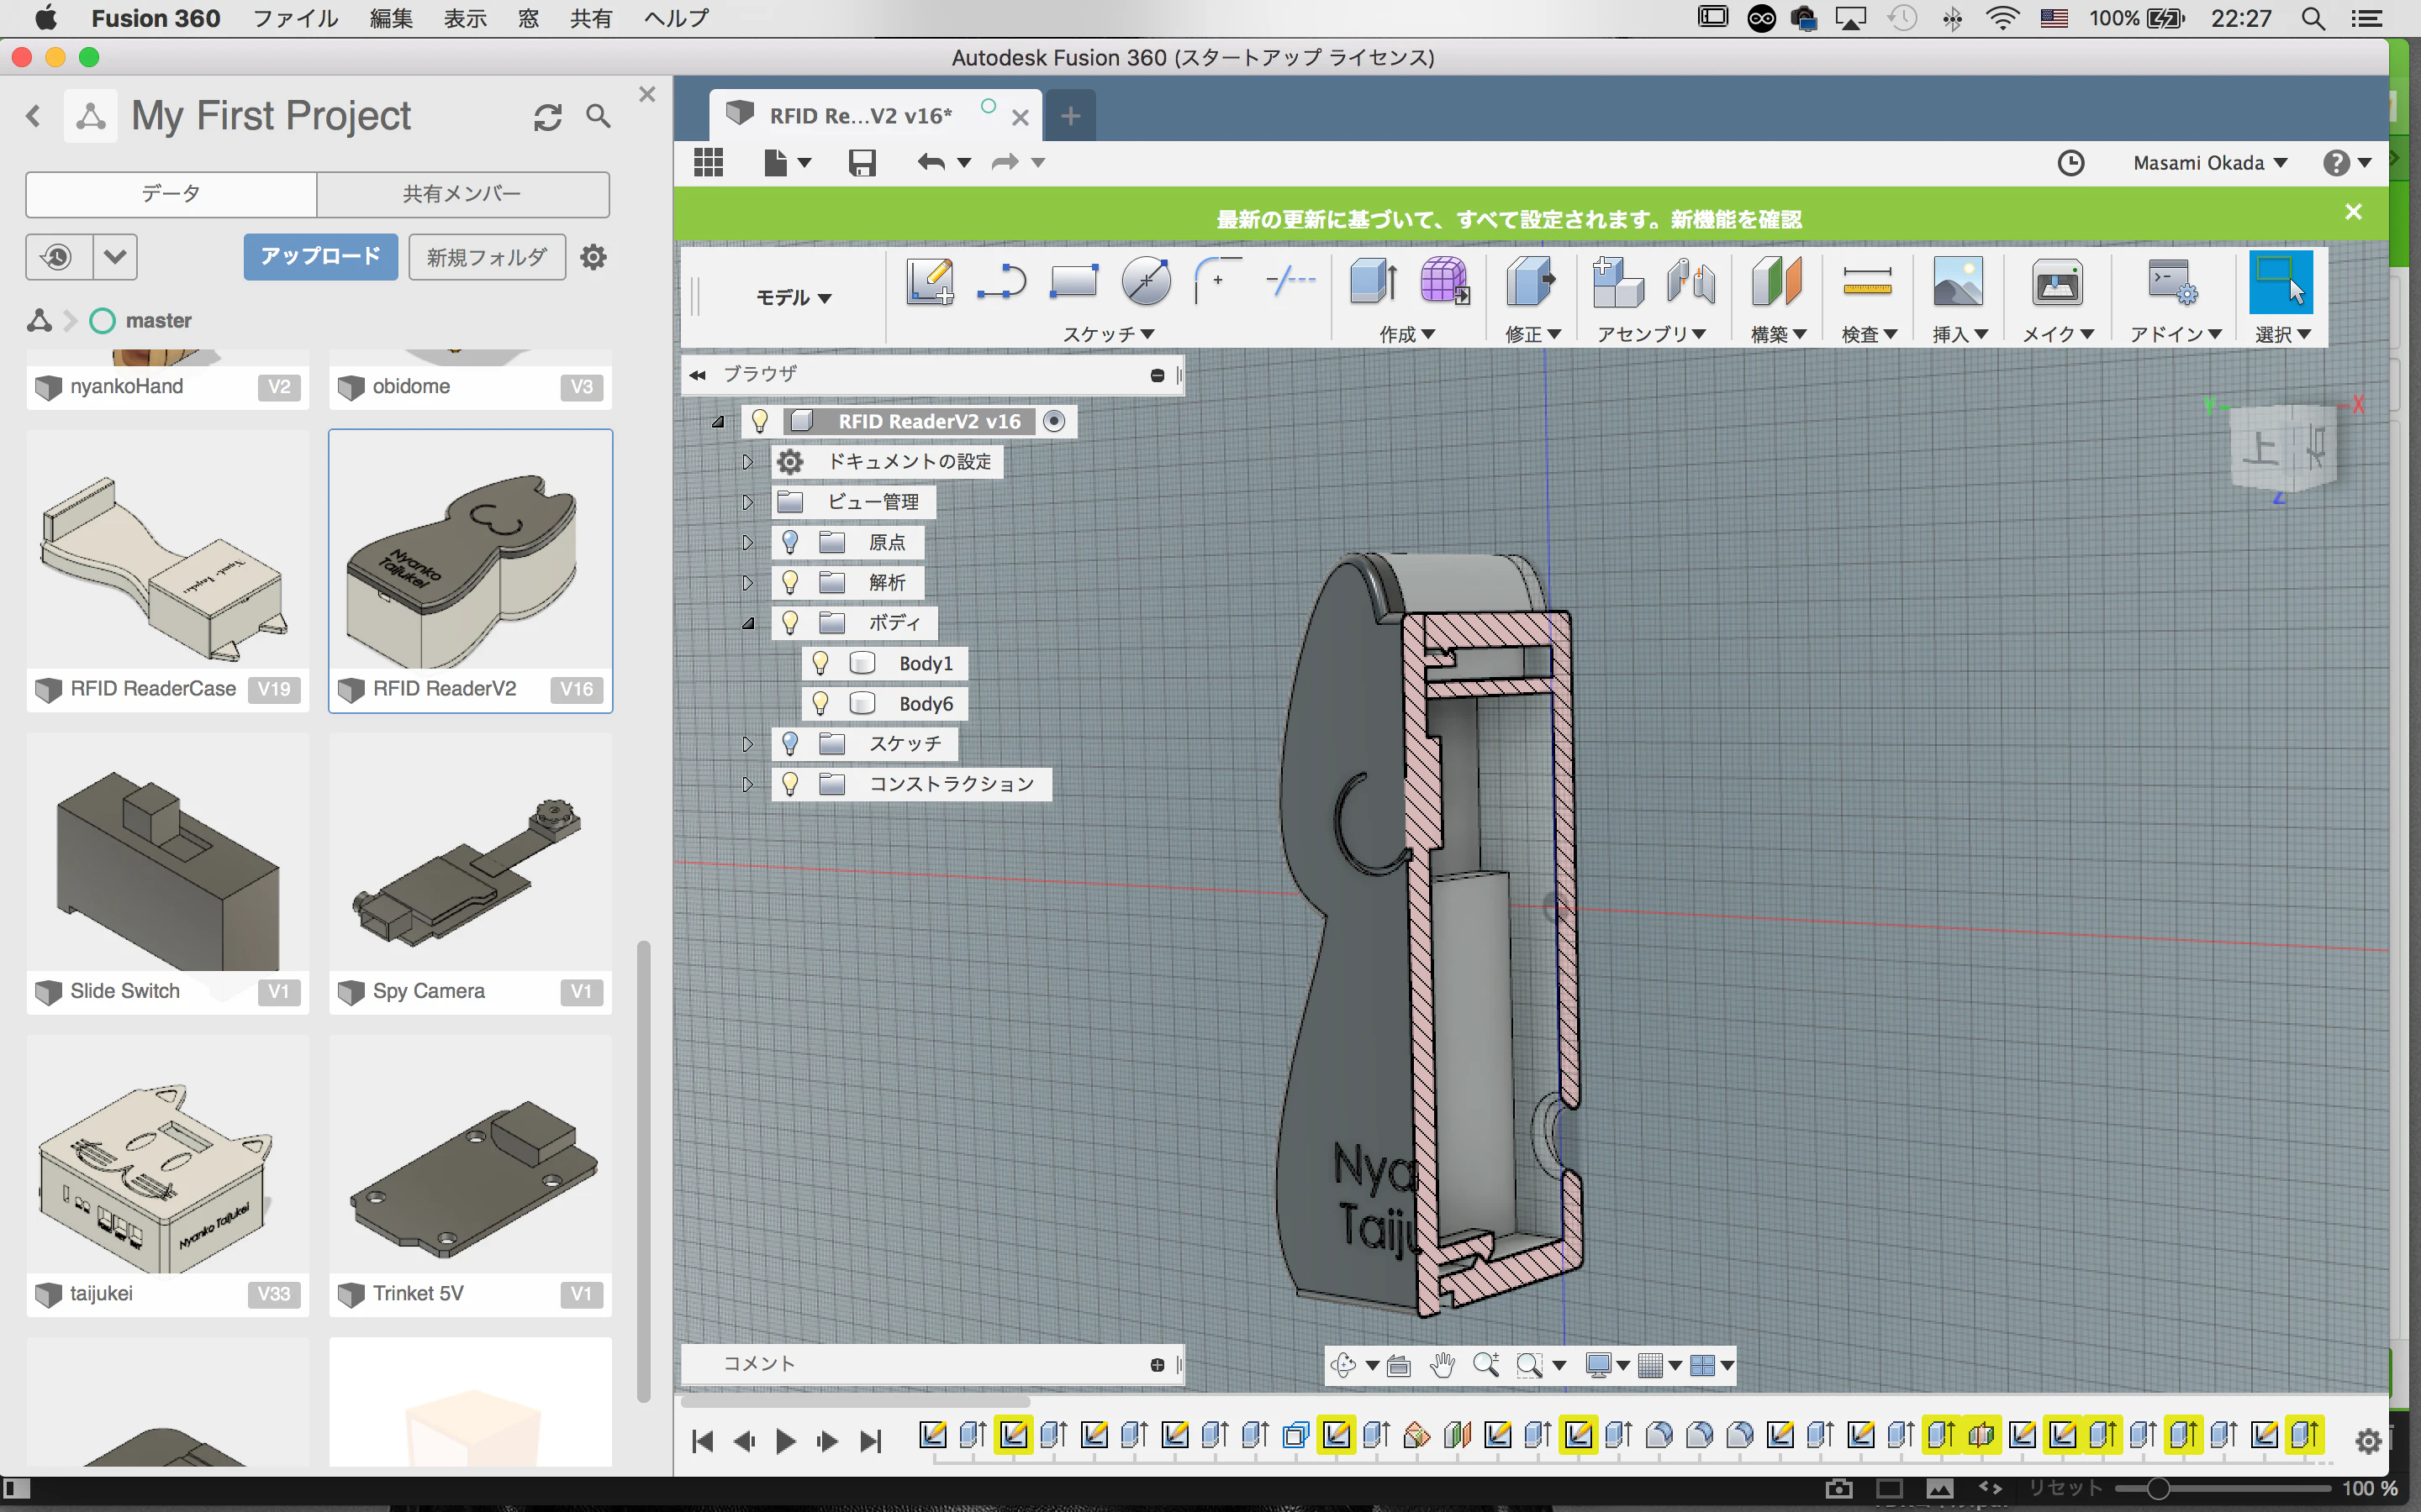Open the 表示 menu in menu bar
Screen dimensions: 2421x1512
pyautogui.click(x=465, y=18)
